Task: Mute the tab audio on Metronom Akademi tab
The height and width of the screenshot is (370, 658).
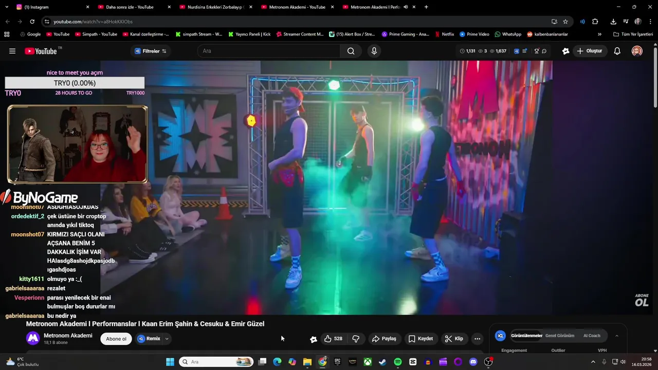Action: coord(406,7)
